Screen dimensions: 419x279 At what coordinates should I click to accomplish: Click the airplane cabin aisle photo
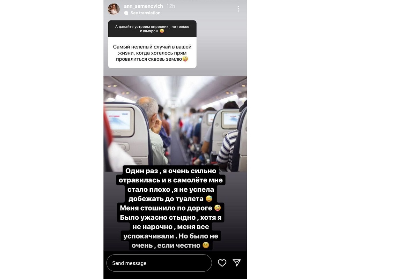(175, 124)
